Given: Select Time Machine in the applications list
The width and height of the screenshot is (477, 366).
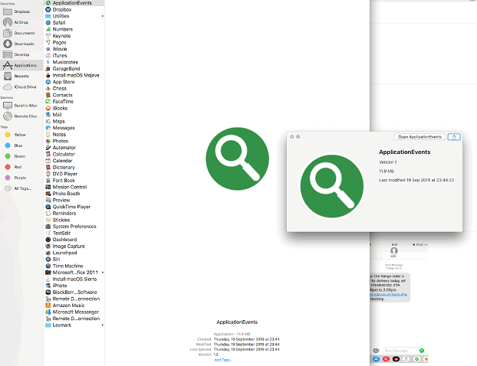Looking at the screenshot, I should (67, 266).
